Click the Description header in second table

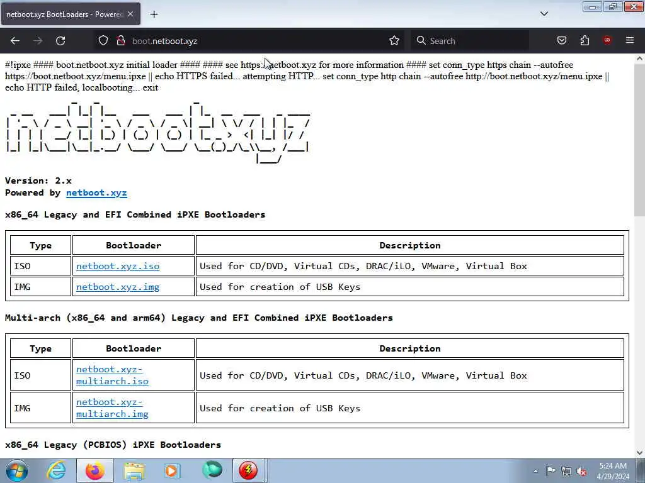click(x=409, y=348)
